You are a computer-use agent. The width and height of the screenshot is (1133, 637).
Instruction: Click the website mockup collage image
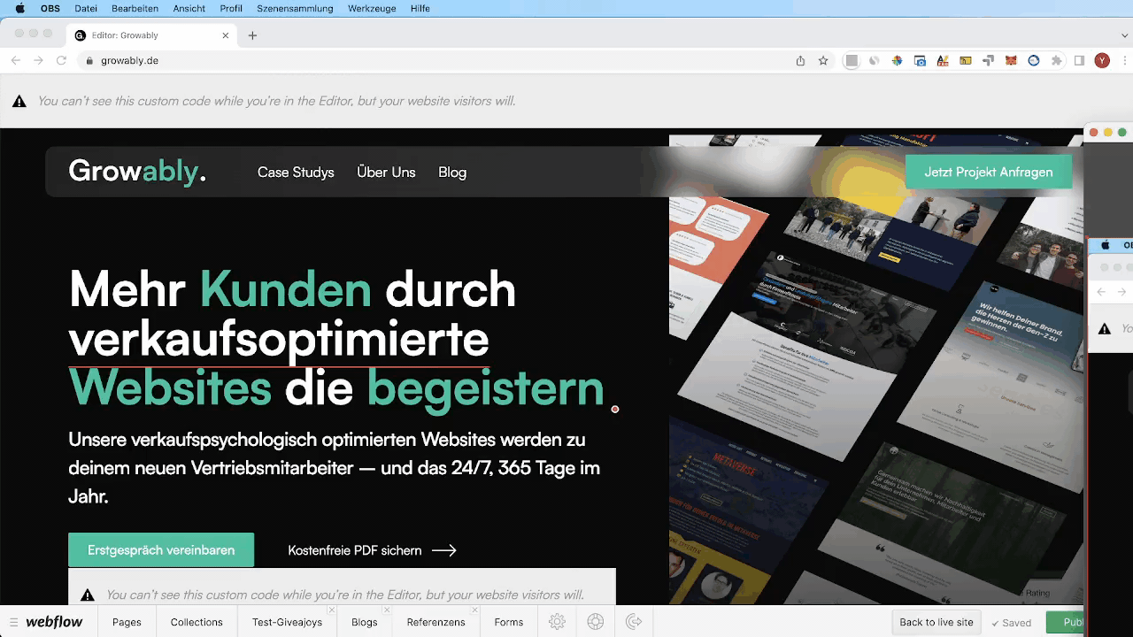click(876, 370)
